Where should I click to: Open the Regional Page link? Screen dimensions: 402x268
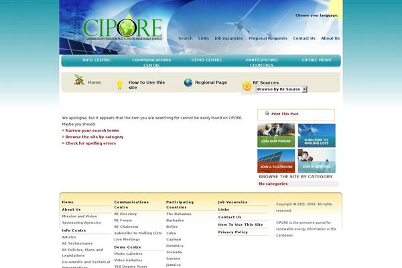coord(211,82)
